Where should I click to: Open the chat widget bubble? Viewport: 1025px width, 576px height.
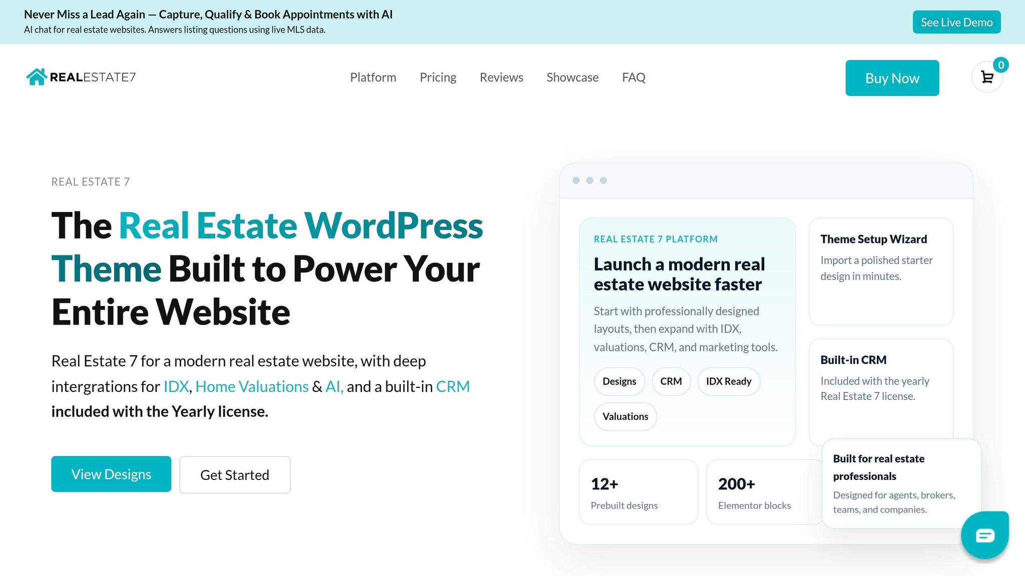[984, 535]
